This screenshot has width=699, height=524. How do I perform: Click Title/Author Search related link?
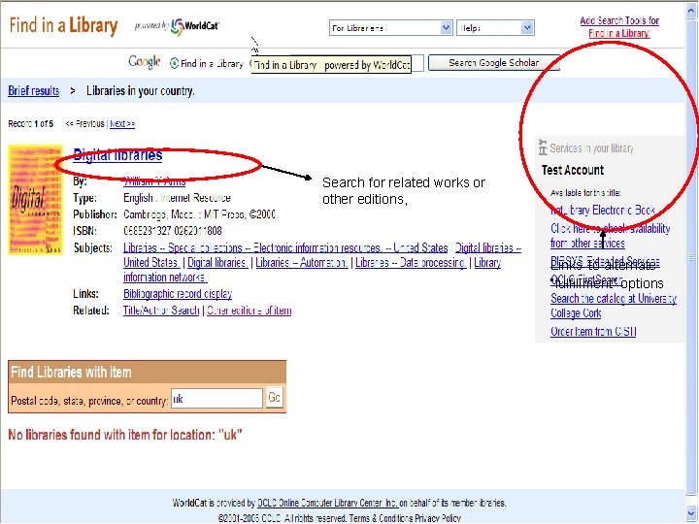[x=161, y=311]
